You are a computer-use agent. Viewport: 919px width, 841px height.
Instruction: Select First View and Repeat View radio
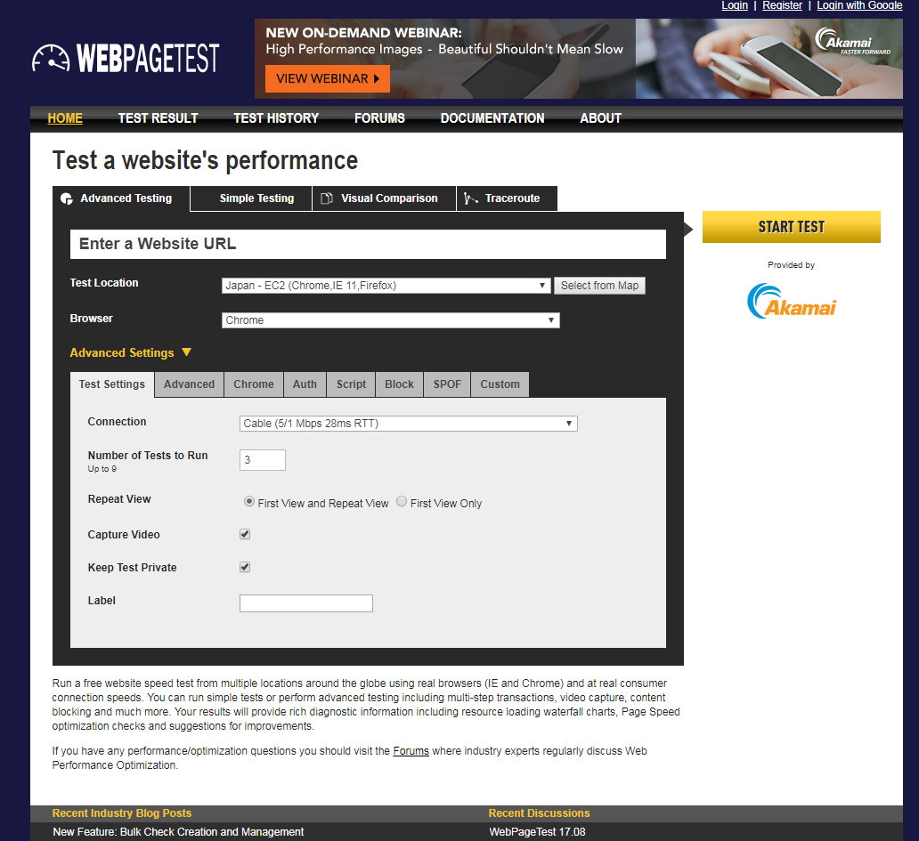[x=250, y=502]
